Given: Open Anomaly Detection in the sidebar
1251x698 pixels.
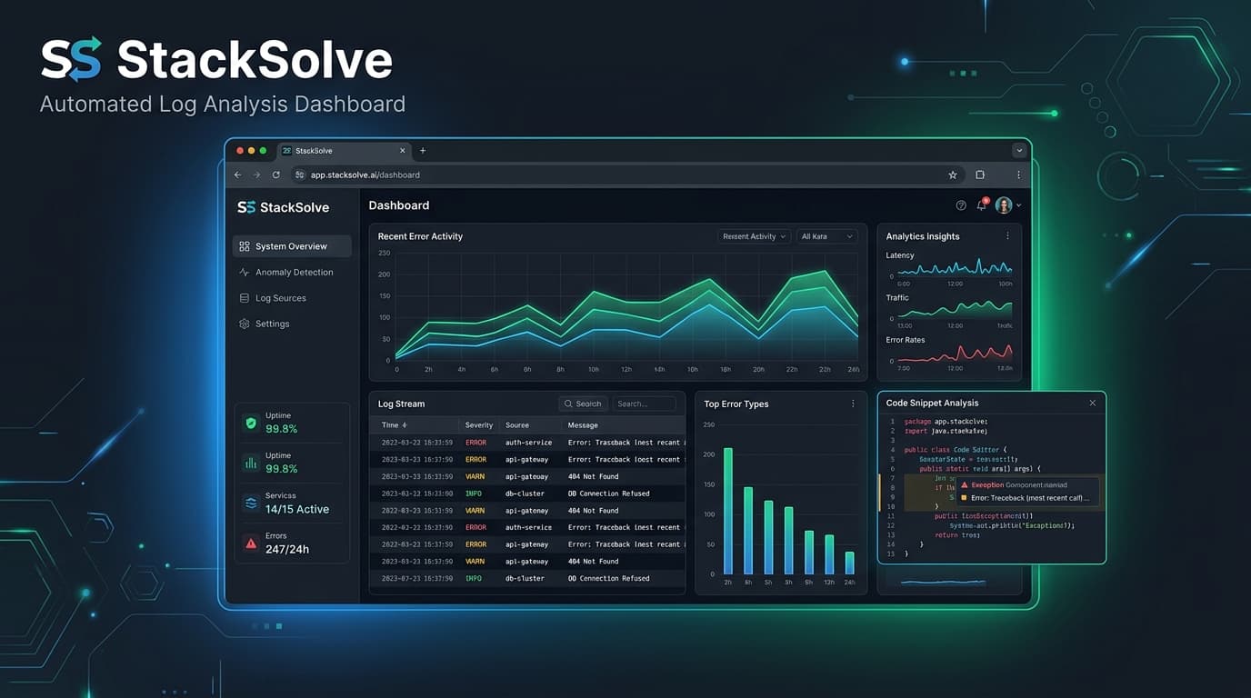Looking at the screenshot, I should click(x=285, y=272).
